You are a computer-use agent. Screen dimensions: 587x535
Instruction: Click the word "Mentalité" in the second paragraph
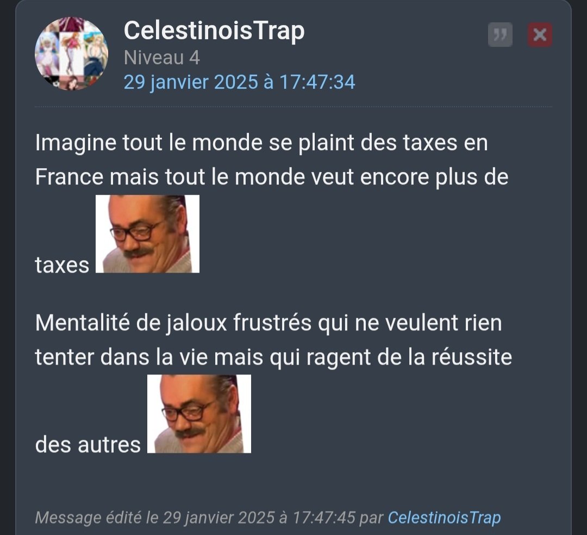pos(83,323)
